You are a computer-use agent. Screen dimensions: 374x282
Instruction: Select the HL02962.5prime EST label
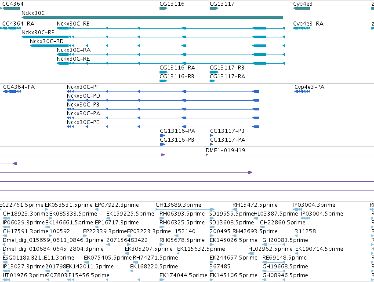coord(270,249)
